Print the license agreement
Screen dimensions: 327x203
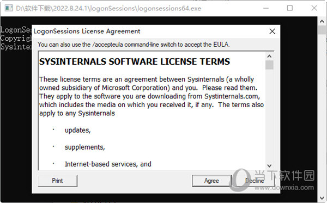click(57, 181)
